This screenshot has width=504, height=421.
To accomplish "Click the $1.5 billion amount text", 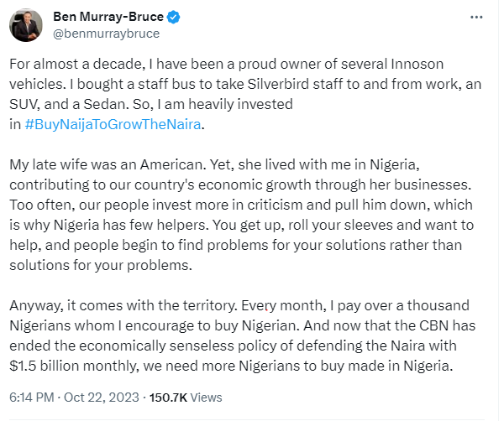I will (44, 366).
